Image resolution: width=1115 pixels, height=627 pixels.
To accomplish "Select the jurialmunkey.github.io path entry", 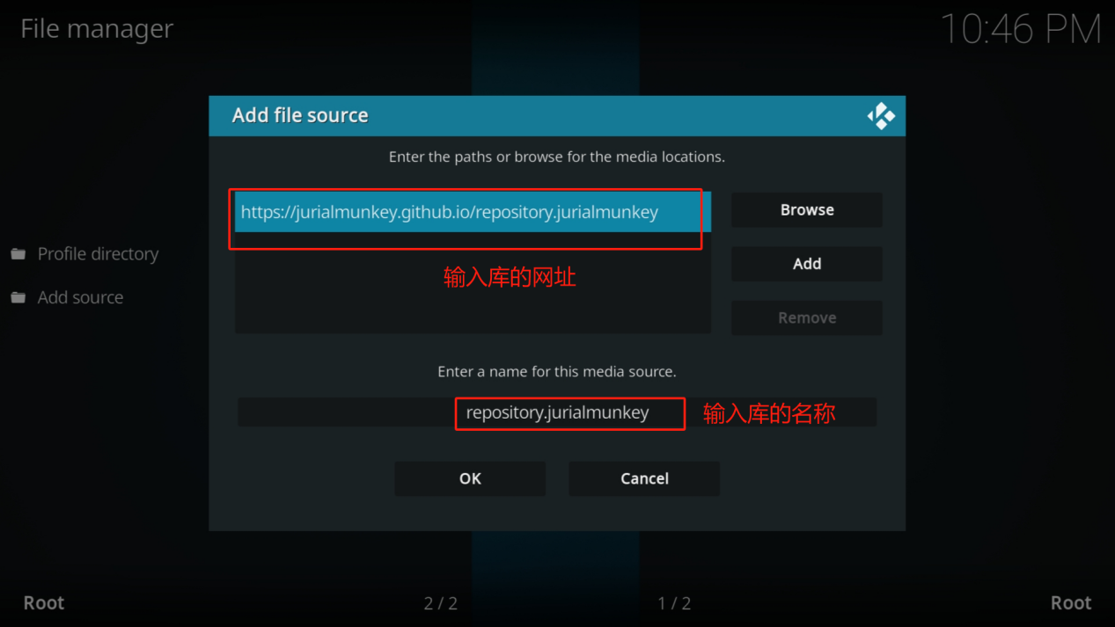I will [x=473, y=213].
